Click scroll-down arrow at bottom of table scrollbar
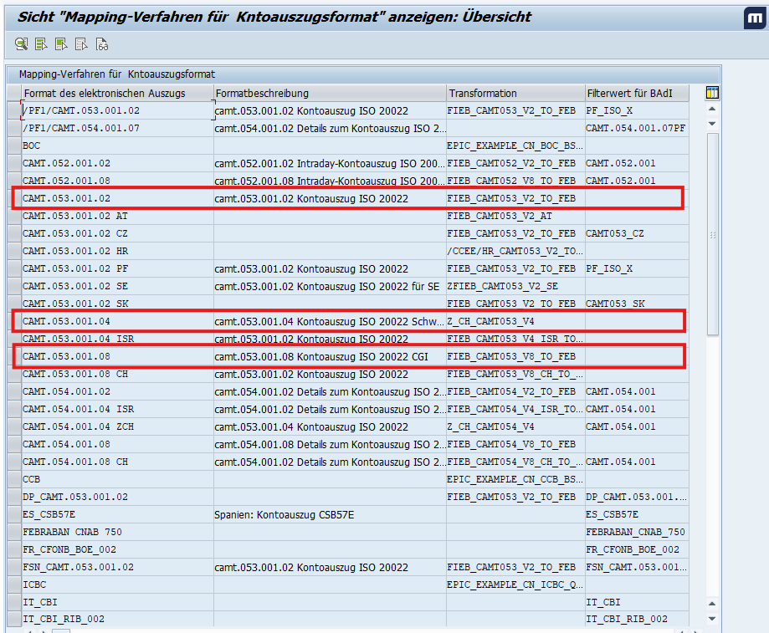Image resolution: width=769 pixels, height=633 pixels. point(712,618)
